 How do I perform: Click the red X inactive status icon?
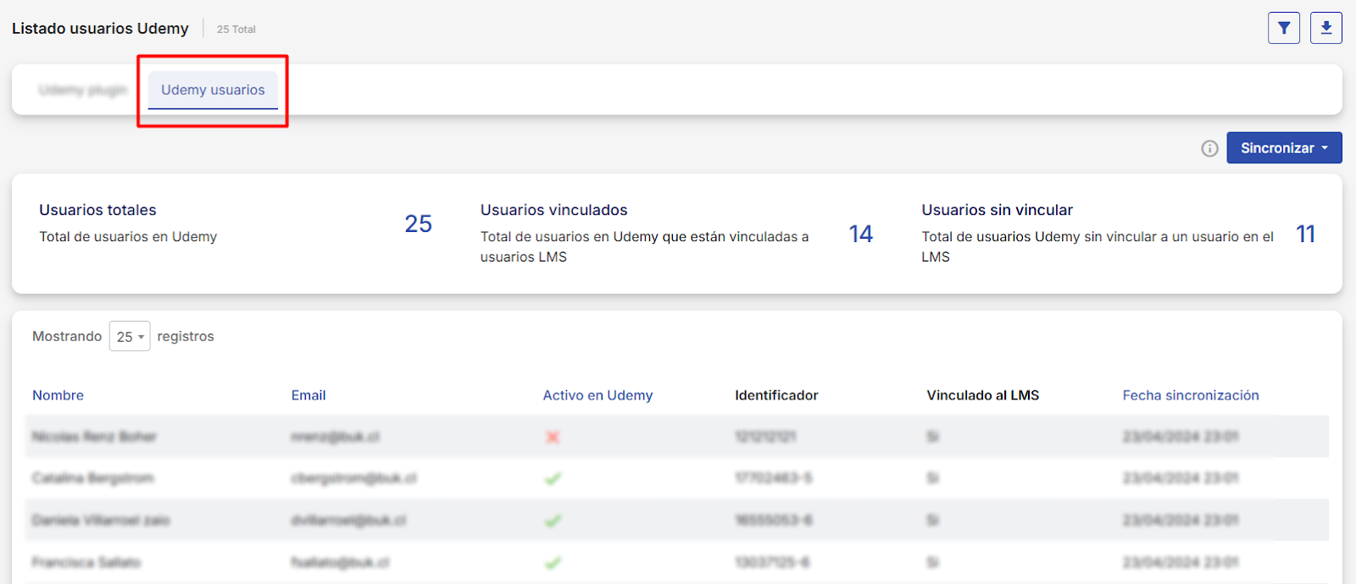[553, 438]
